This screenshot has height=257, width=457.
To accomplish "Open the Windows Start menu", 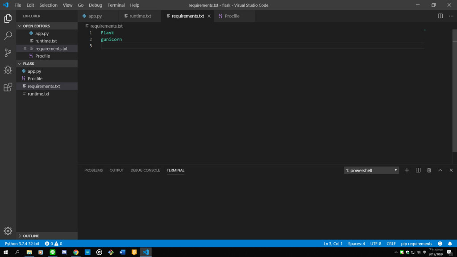I will click(5, 252).
